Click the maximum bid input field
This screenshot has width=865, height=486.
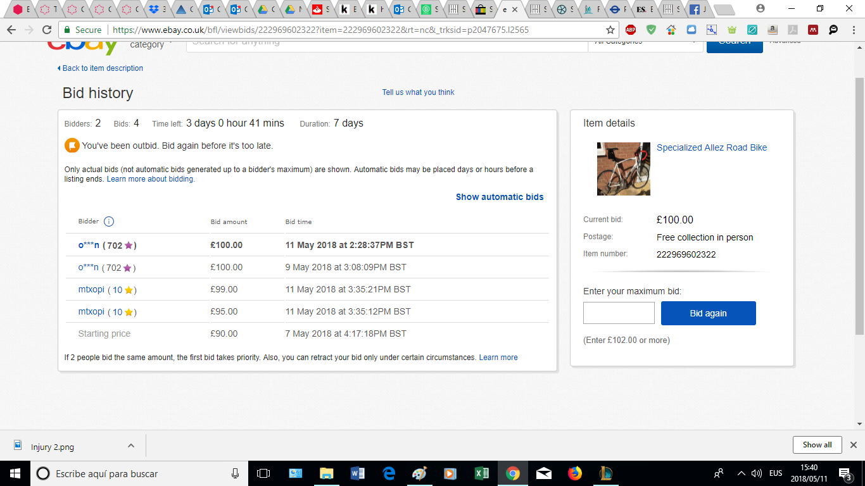click(619, 313)
